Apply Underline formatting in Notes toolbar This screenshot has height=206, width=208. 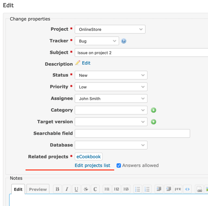click(76, 189)
